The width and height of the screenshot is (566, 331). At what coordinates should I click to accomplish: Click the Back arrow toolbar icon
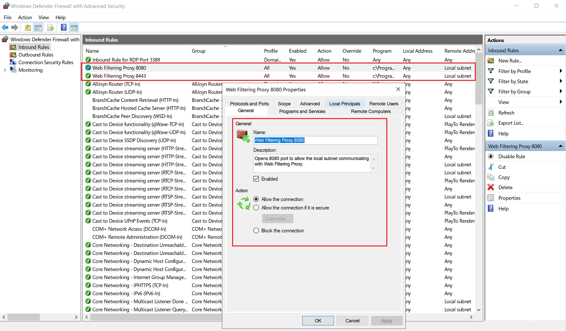coord(5,27)
